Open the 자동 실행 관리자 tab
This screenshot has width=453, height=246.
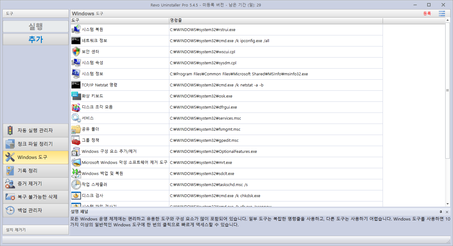(x=36, y=130)
